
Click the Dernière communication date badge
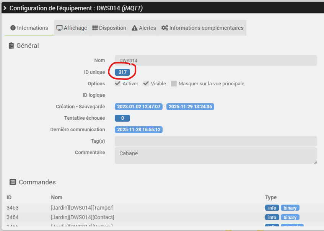tap(139, 130)
